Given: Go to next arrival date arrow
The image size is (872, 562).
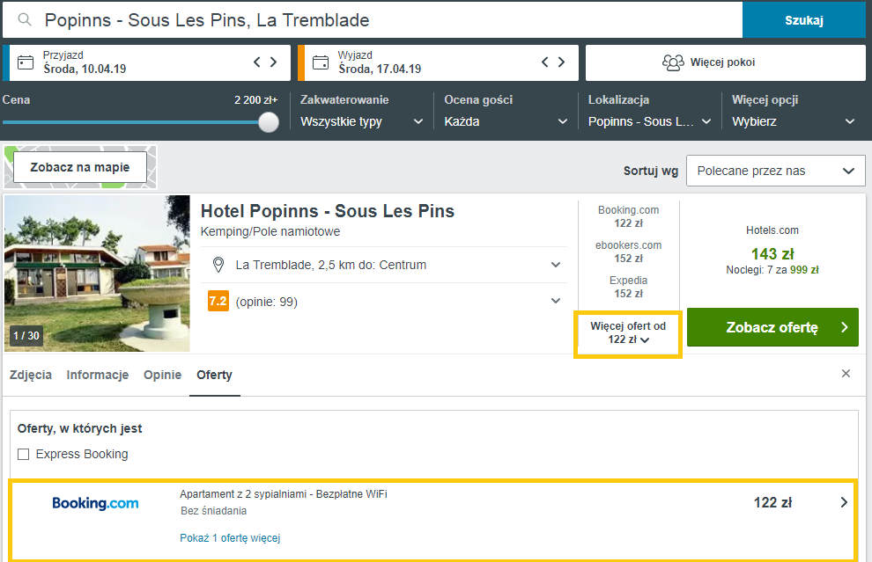Looking at the screenshot, I should point(273,62).
